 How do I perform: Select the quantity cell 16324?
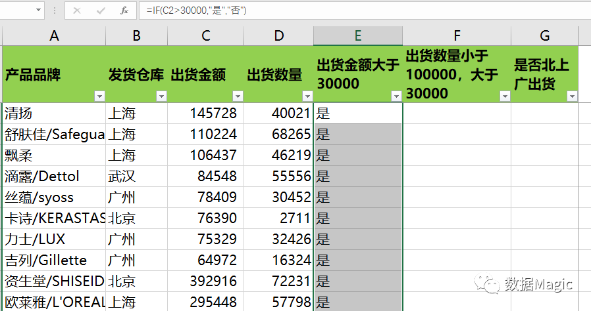pyautogui.click(x=279, y=260)
